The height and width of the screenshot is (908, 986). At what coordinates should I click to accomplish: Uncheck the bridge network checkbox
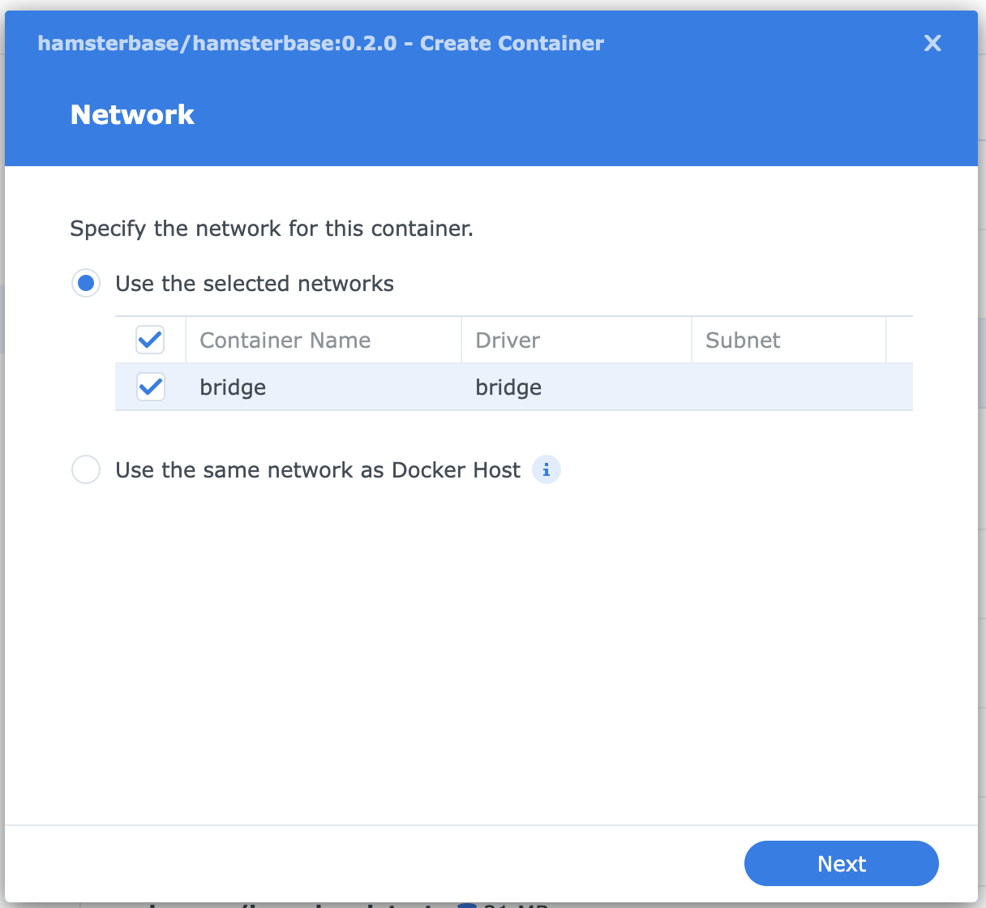coord(150,387)
